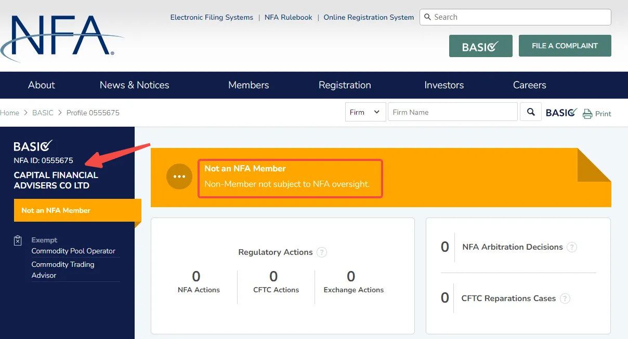Screen dimensions: 628x339
Task: Open the About menu
Action: pyautogui.click(x=42, y=85)
